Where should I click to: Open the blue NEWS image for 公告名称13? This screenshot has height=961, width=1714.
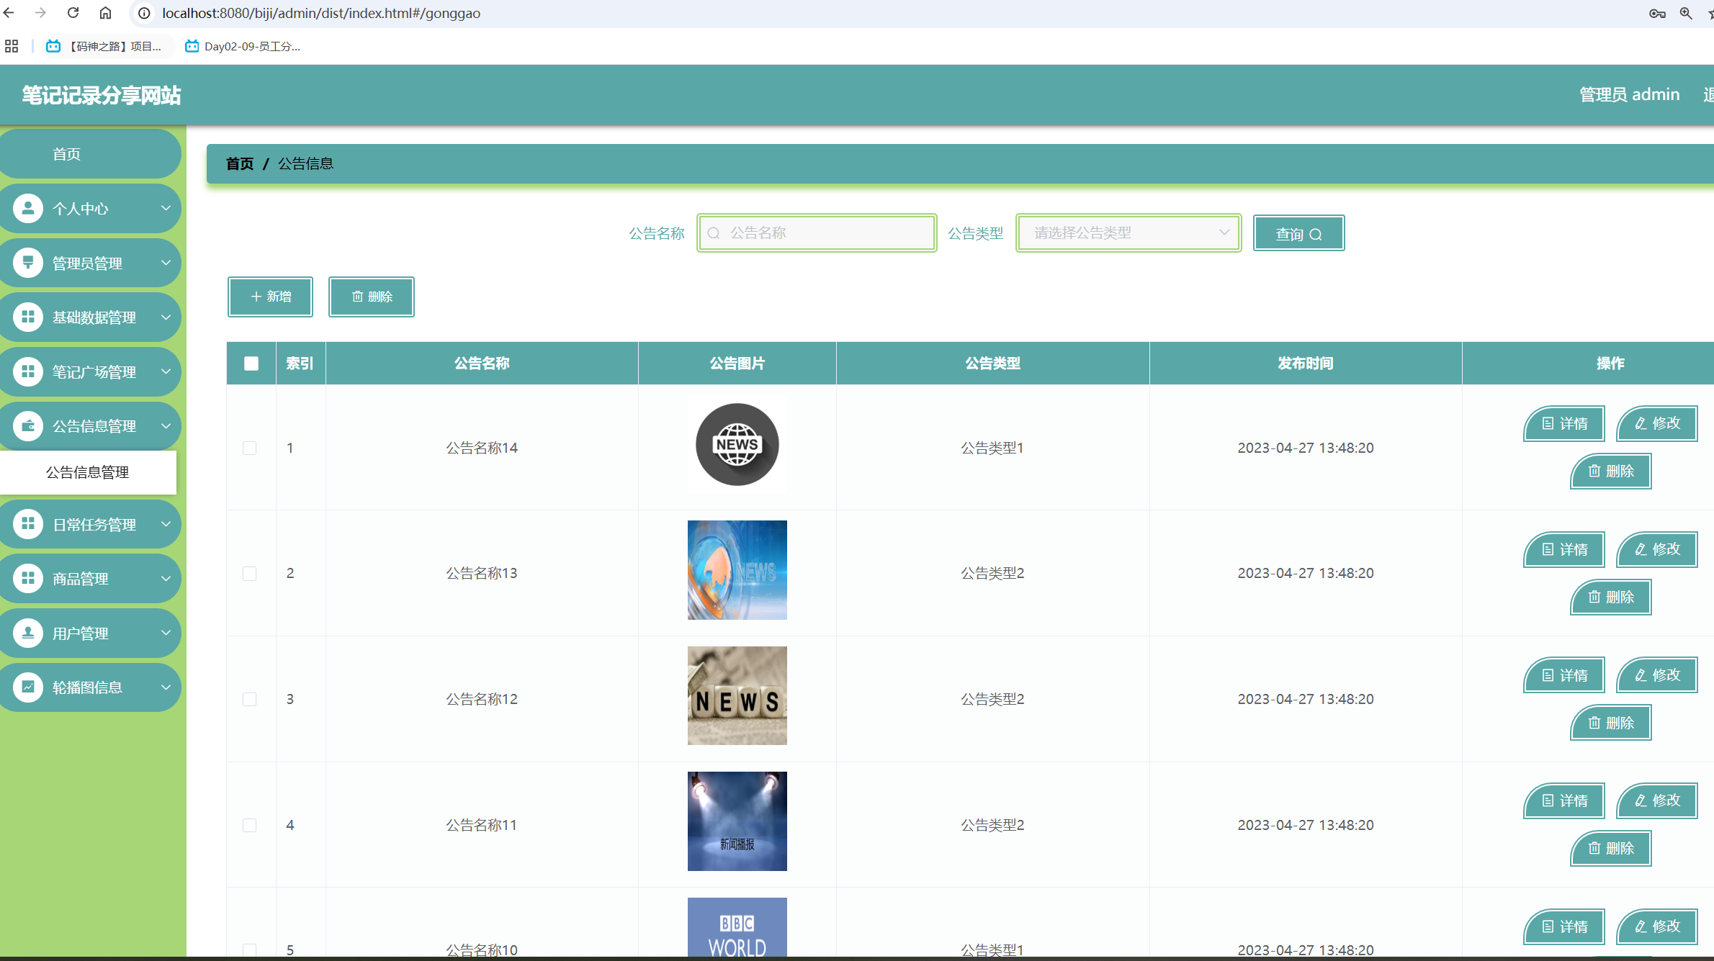737,570
